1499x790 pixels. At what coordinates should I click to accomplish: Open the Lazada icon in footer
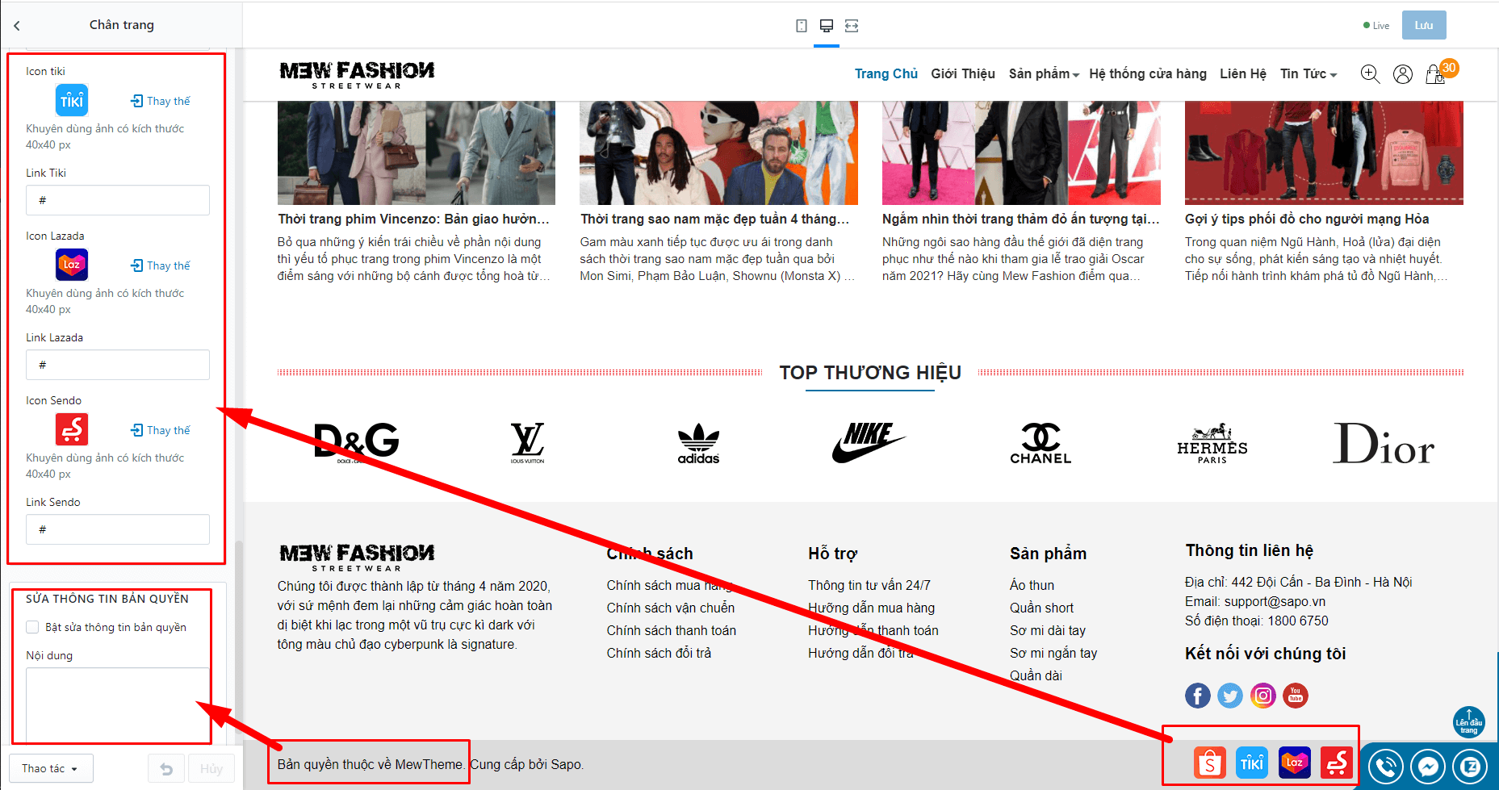1295,763
